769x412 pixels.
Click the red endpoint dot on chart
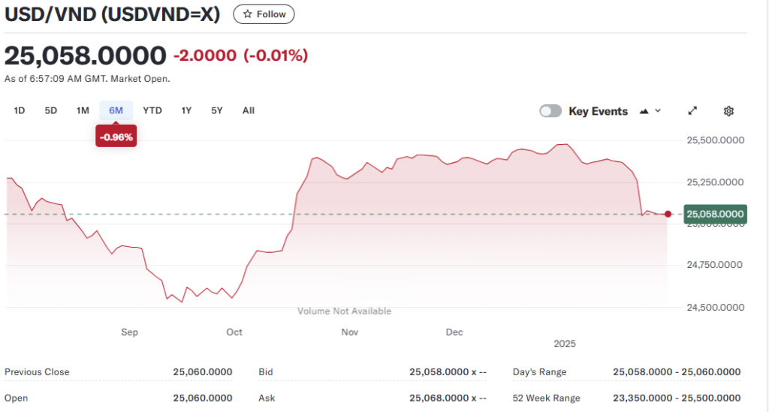[668, 215]
